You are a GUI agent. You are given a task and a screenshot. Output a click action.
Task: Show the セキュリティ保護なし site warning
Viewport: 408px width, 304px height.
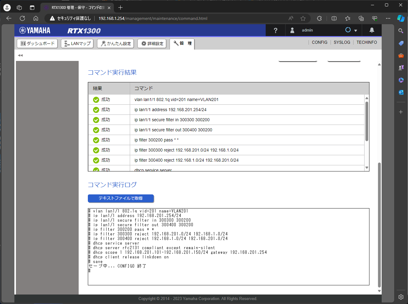(70, 18)
